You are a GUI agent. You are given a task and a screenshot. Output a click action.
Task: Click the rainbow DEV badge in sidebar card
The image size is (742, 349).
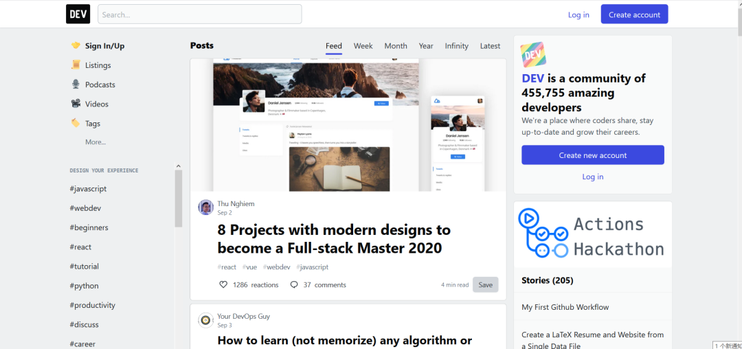(533, 55)
